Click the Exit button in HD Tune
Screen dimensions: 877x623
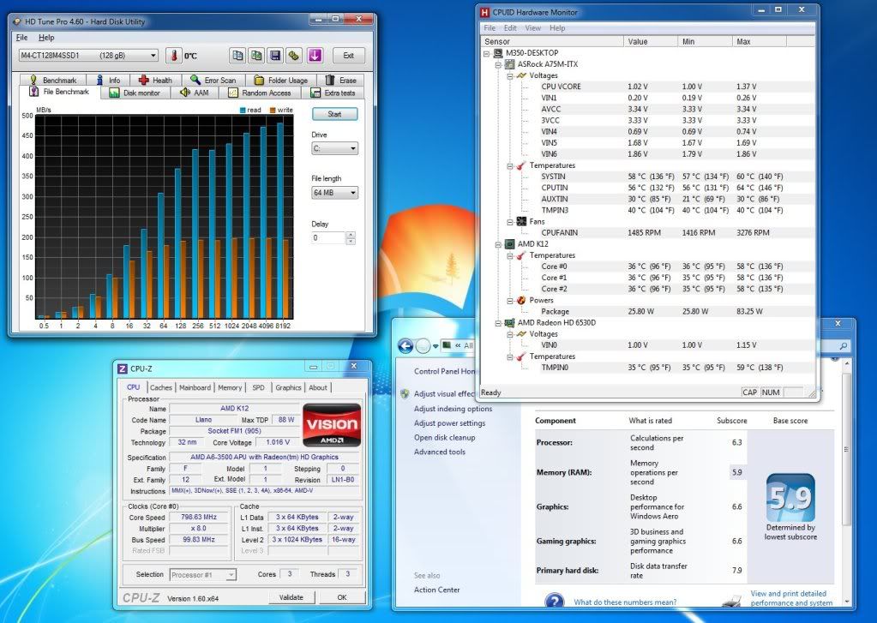click(348, 56)
